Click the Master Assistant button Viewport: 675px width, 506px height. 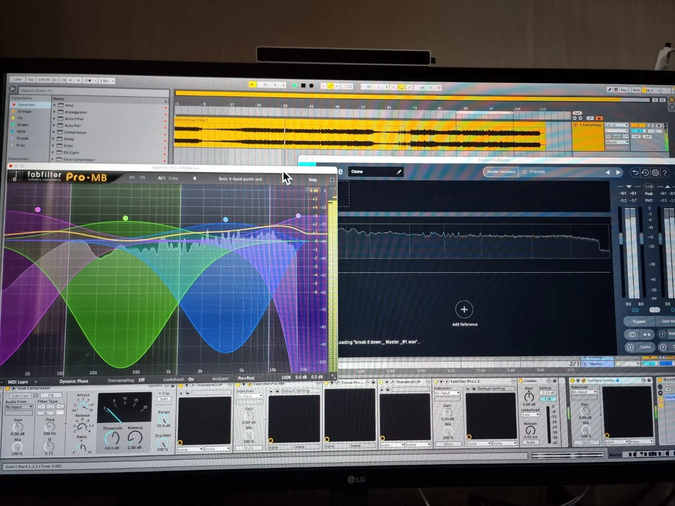[501, 172]
